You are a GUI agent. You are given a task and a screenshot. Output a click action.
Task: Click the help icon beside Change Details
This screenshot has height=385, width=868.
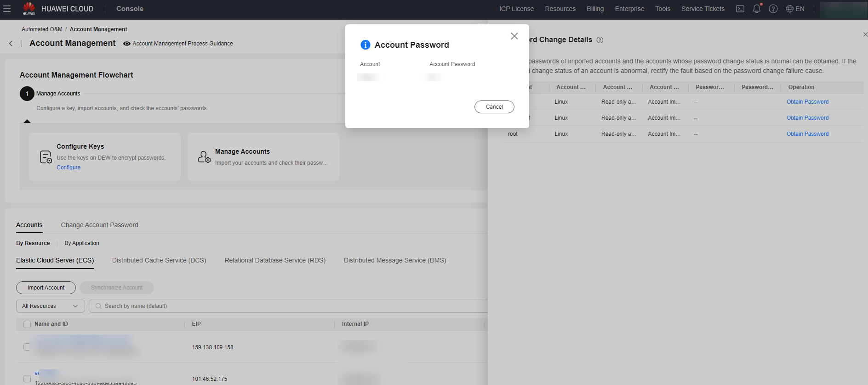tap(600, 40)
